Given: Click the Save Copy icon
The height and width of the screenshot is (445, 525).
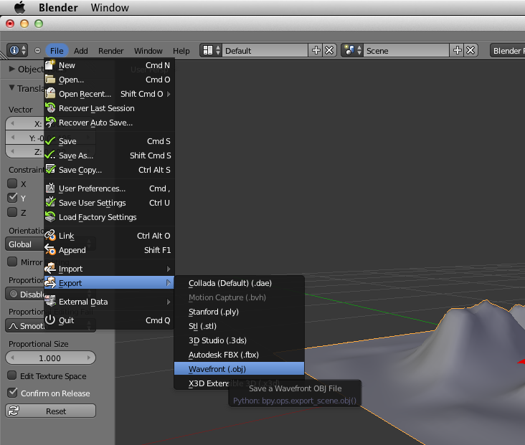Looking at the screenshot, I should click(50, 170).
